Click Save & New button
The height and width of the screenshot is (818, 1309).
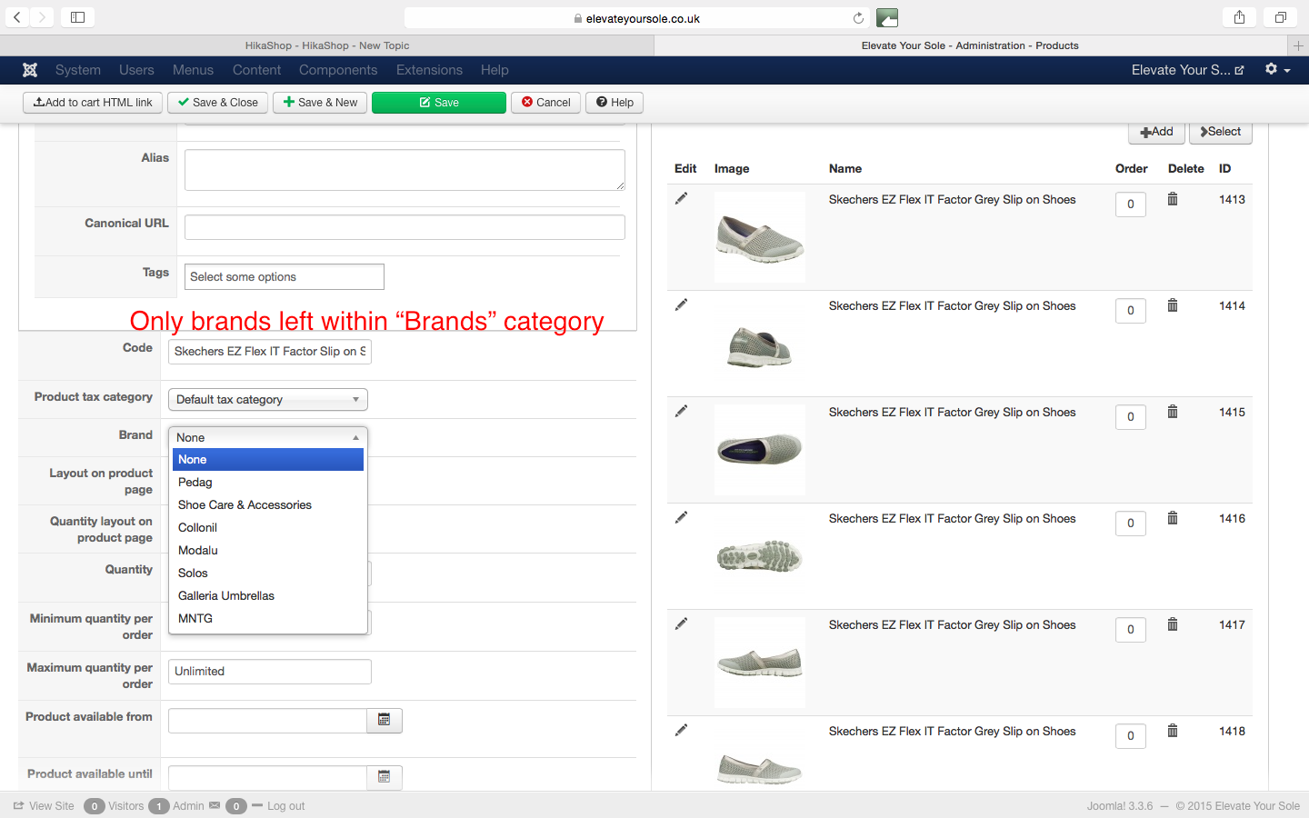click(320, 103)
